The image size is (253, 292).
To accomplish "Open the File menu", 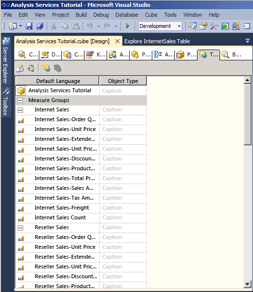I will pyautogui.click(x=8, y=15).
